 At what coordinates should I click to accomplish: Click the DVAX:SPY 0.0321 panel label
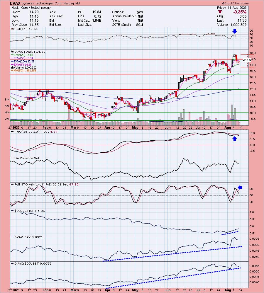[x=27, y=237]
